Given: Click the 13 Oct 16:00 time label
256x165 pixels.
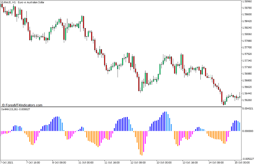Looking at the screenshot, I should [190, 163].
